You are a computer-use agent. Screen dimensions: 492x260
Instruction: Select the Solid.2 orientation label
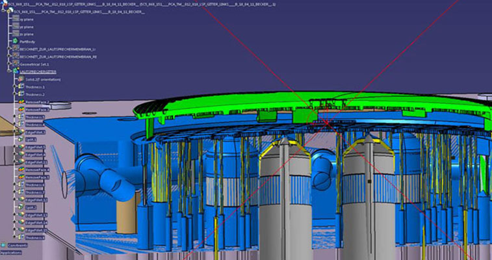tap(43, 79)
